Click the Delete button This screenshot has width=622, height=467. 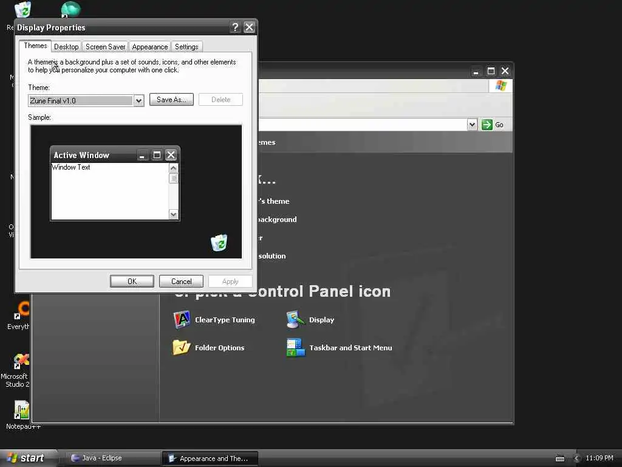click(x=220, y=100)
